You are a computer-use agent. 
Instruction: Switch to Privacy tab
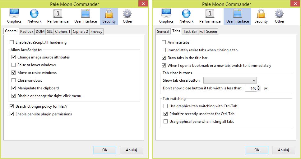[96, 32]
